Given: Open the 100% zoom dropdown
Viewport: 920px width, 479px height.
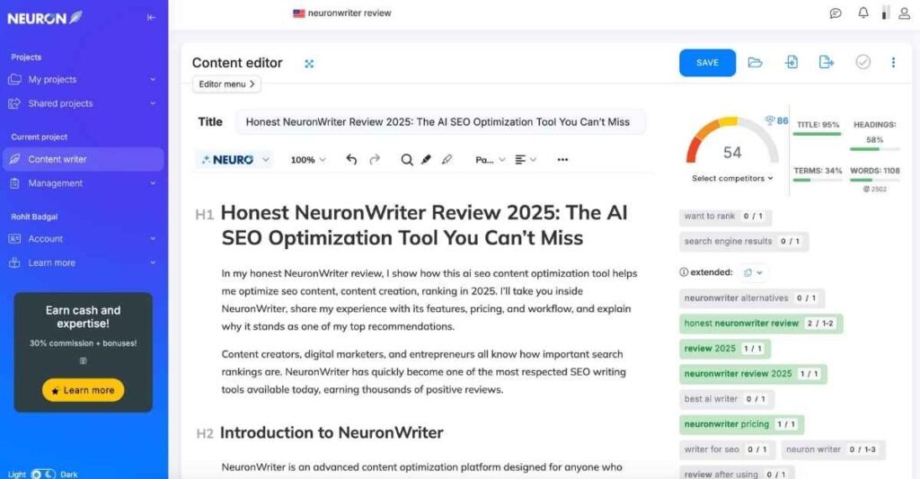Looking at the screenshot, I should pos(308,160).
